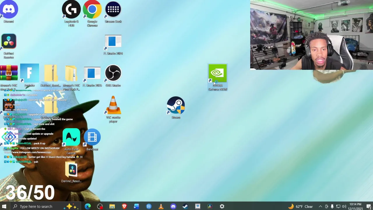Image resolution: width=373 pixels, height=210 pixels.
Task: Switch to Discord on the taskbar
Action: [x=173, y=206]
